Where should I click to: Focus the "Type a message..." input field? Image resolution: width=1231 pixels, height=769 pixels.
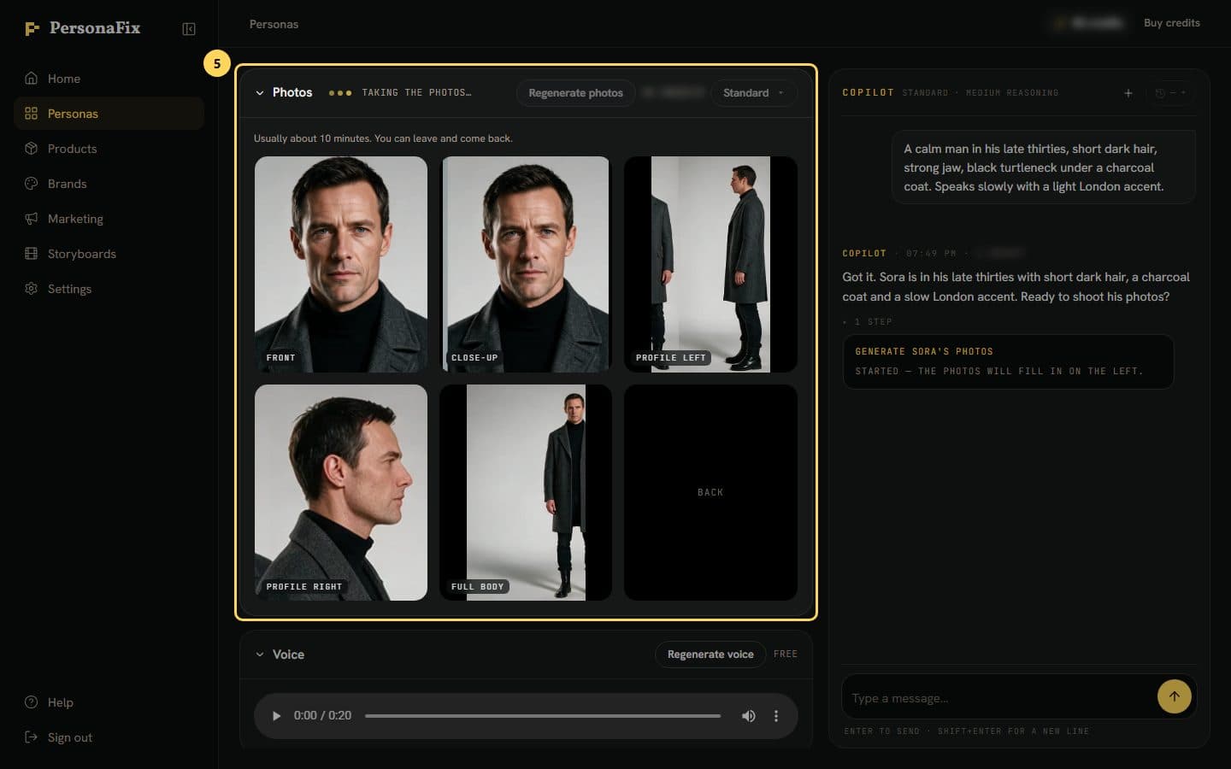(x=998, y=698)
